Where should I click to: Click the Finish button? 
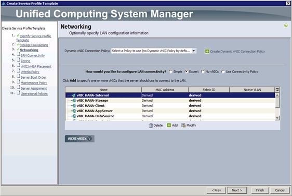pos(260,190)
